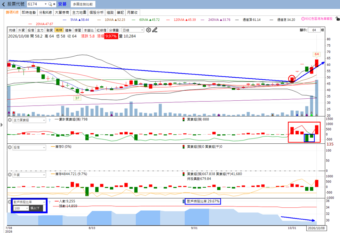
Task: Toggle the 布林 Bollinger overlay
Action: pyautogui.click(x=59, y=30)
